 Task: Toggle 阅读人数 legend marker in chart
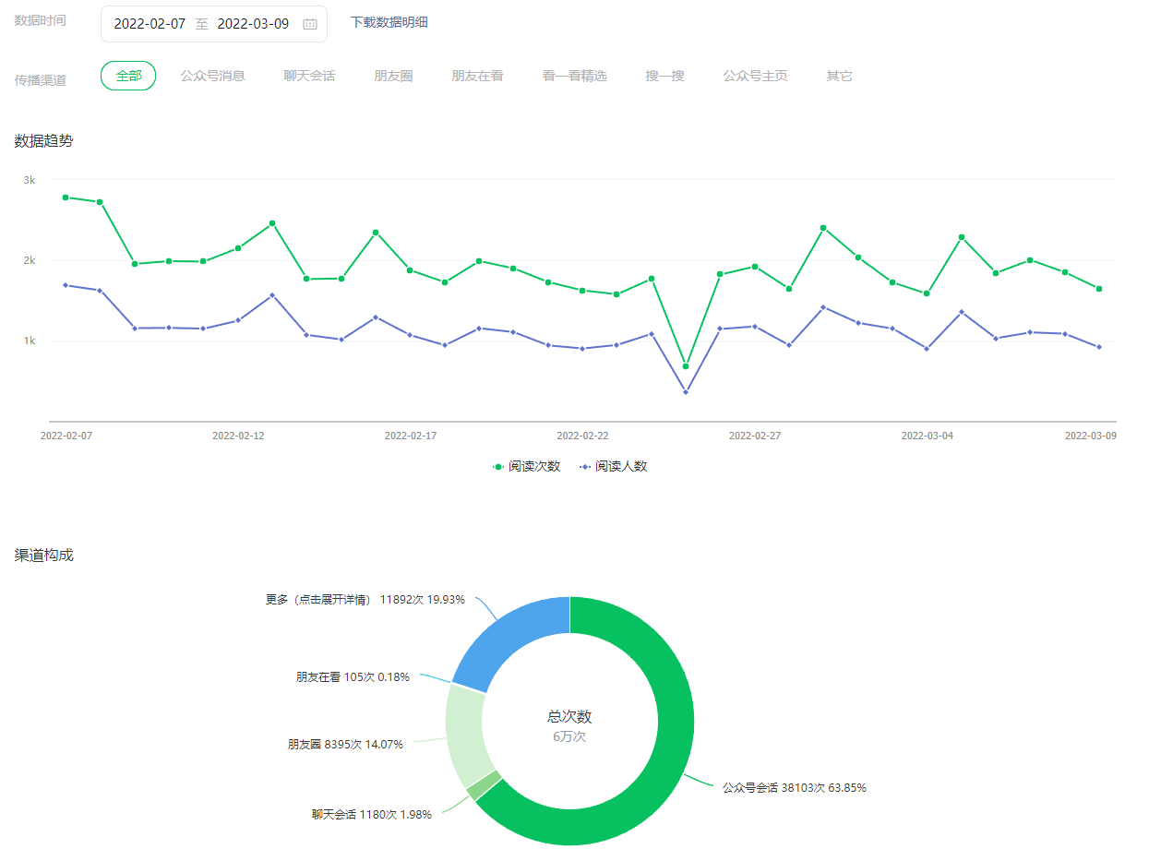(x=585, y=467)
